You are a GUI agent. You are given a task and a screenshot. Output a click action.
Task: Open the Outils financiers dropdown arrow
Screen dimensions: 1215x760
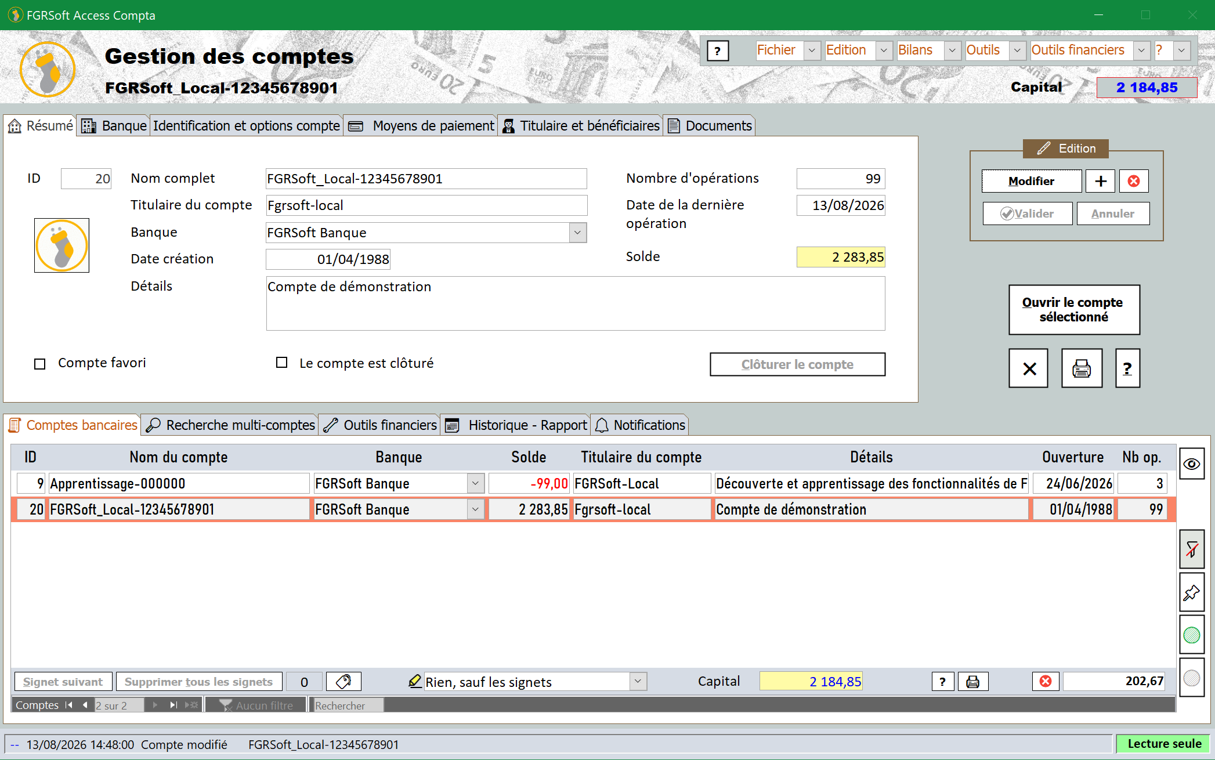pyautogui.click(x=1141, y=50)
